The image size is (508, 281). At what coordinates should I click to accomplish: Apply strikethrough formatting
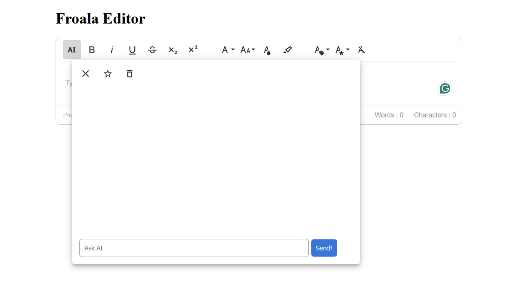click(152, 50)
